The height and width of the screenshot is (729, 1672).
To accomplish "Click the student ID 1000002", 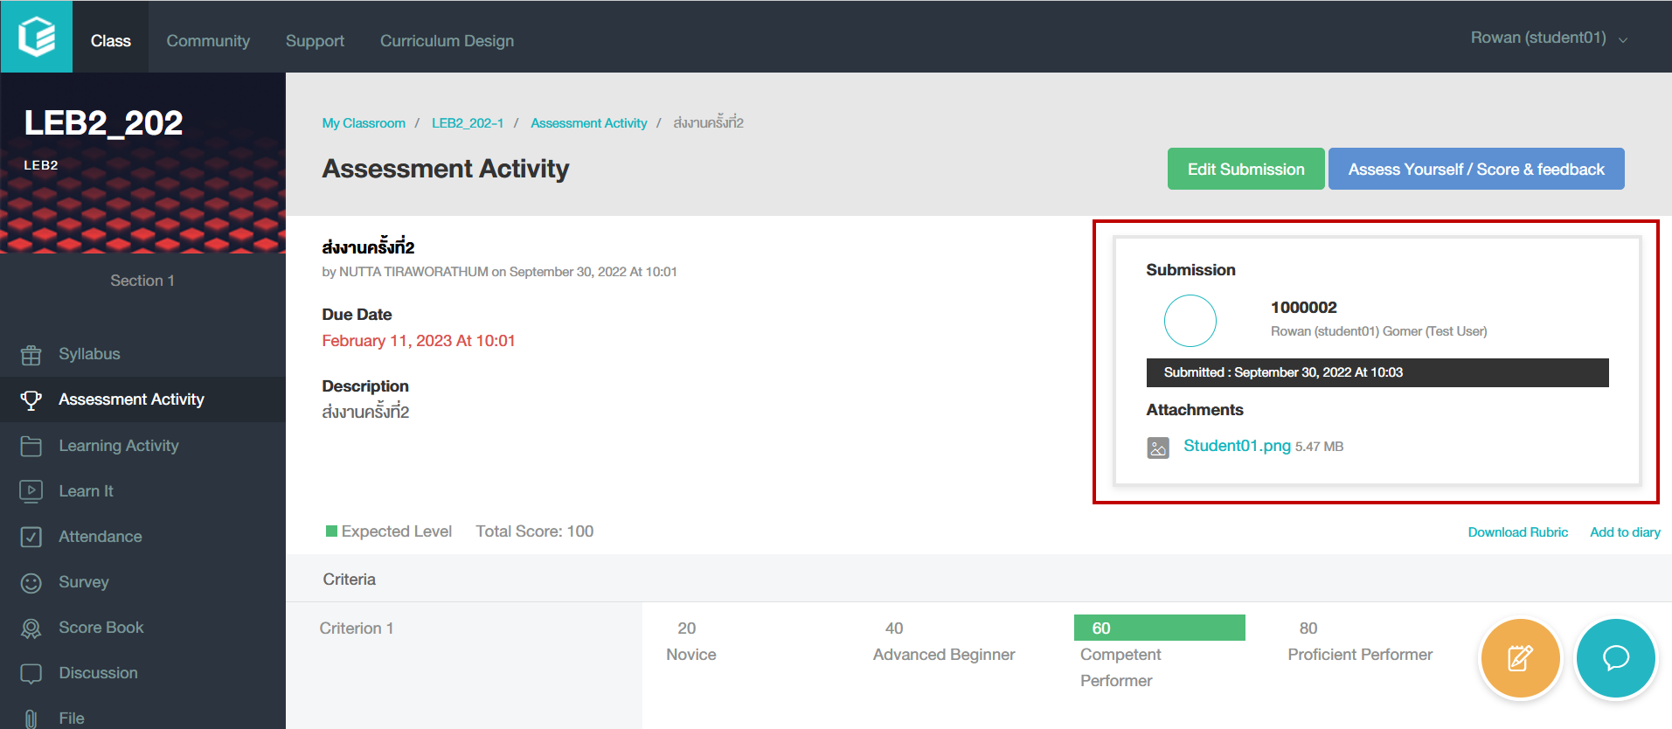I will [x=1304, y=308].
